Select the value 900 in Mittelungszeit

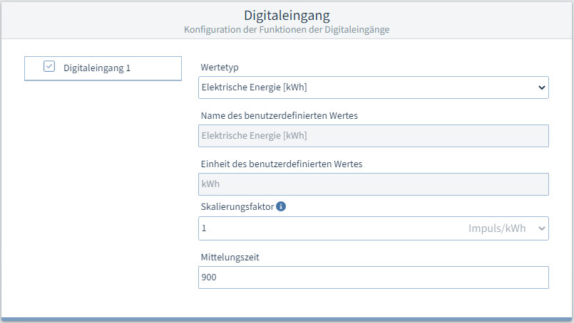pos(209,277)
